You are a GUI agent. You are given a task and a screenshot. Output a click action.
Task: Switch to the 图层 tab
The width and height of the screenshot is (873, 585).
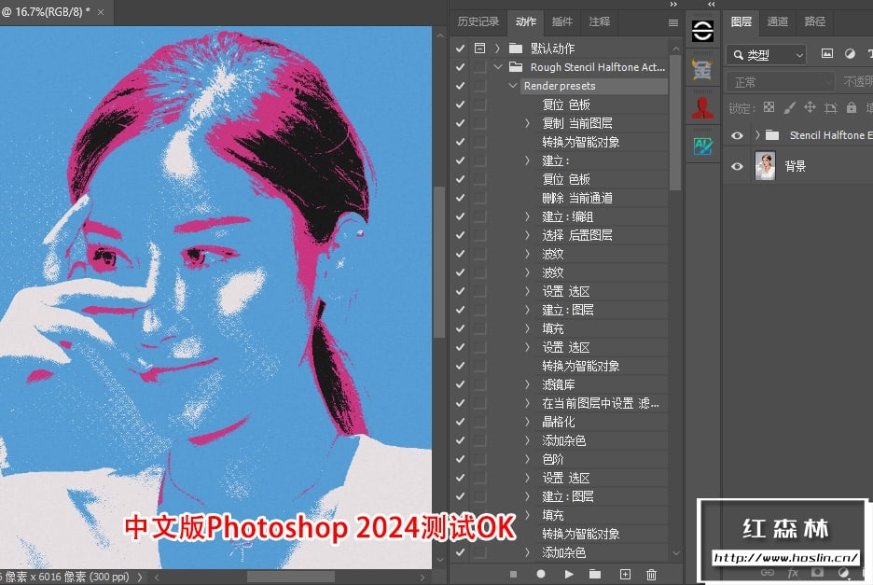[x=741, y=21]
